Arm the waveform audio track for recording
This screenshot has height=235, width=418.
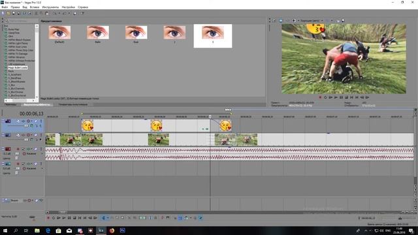[18, 149]
